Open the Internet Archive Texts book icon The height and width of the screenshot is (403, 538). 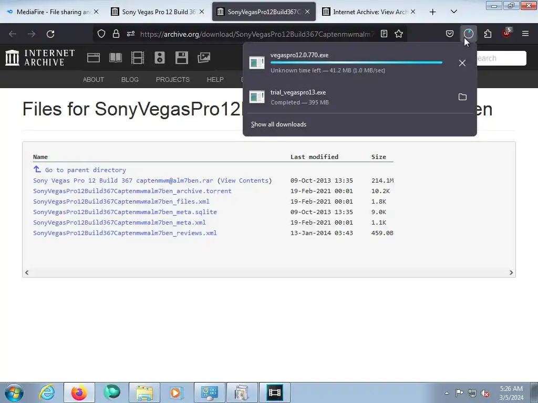[x=115, y=58]
